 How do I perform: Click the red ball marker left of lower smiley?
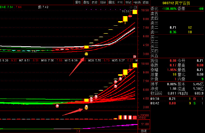[x=57, y=106]
